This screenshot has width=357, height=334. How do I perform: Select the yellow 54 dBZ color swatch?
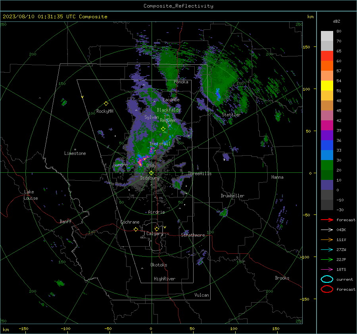click(327, 86)
